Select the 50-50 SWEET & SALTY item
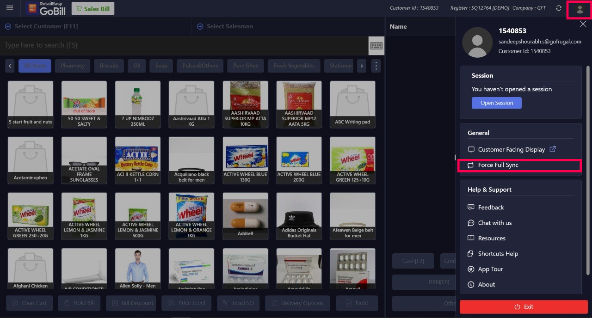The height and width of the screenshot is (318, 592). tap(84, 104)
